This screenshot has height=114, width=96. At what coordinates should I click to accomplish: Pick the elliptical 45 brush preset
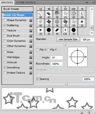(57, 31)
